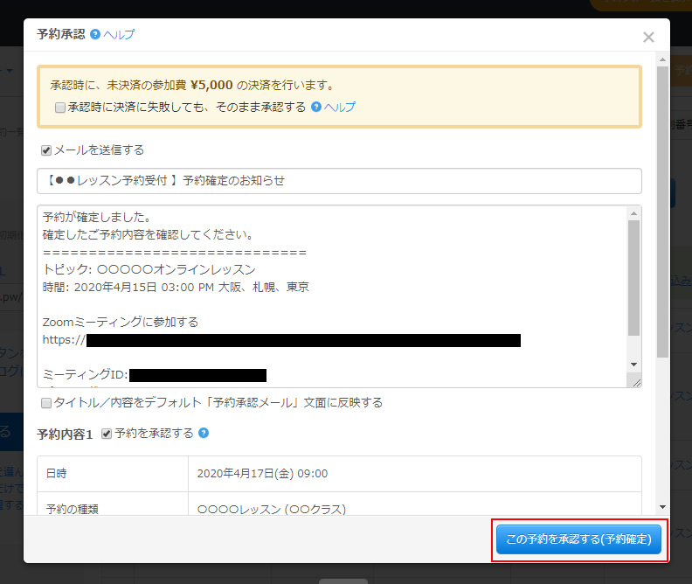Click the email body scrollbar up arrow
Viewport: 692px width, 584px height.
tap(634, 212)
